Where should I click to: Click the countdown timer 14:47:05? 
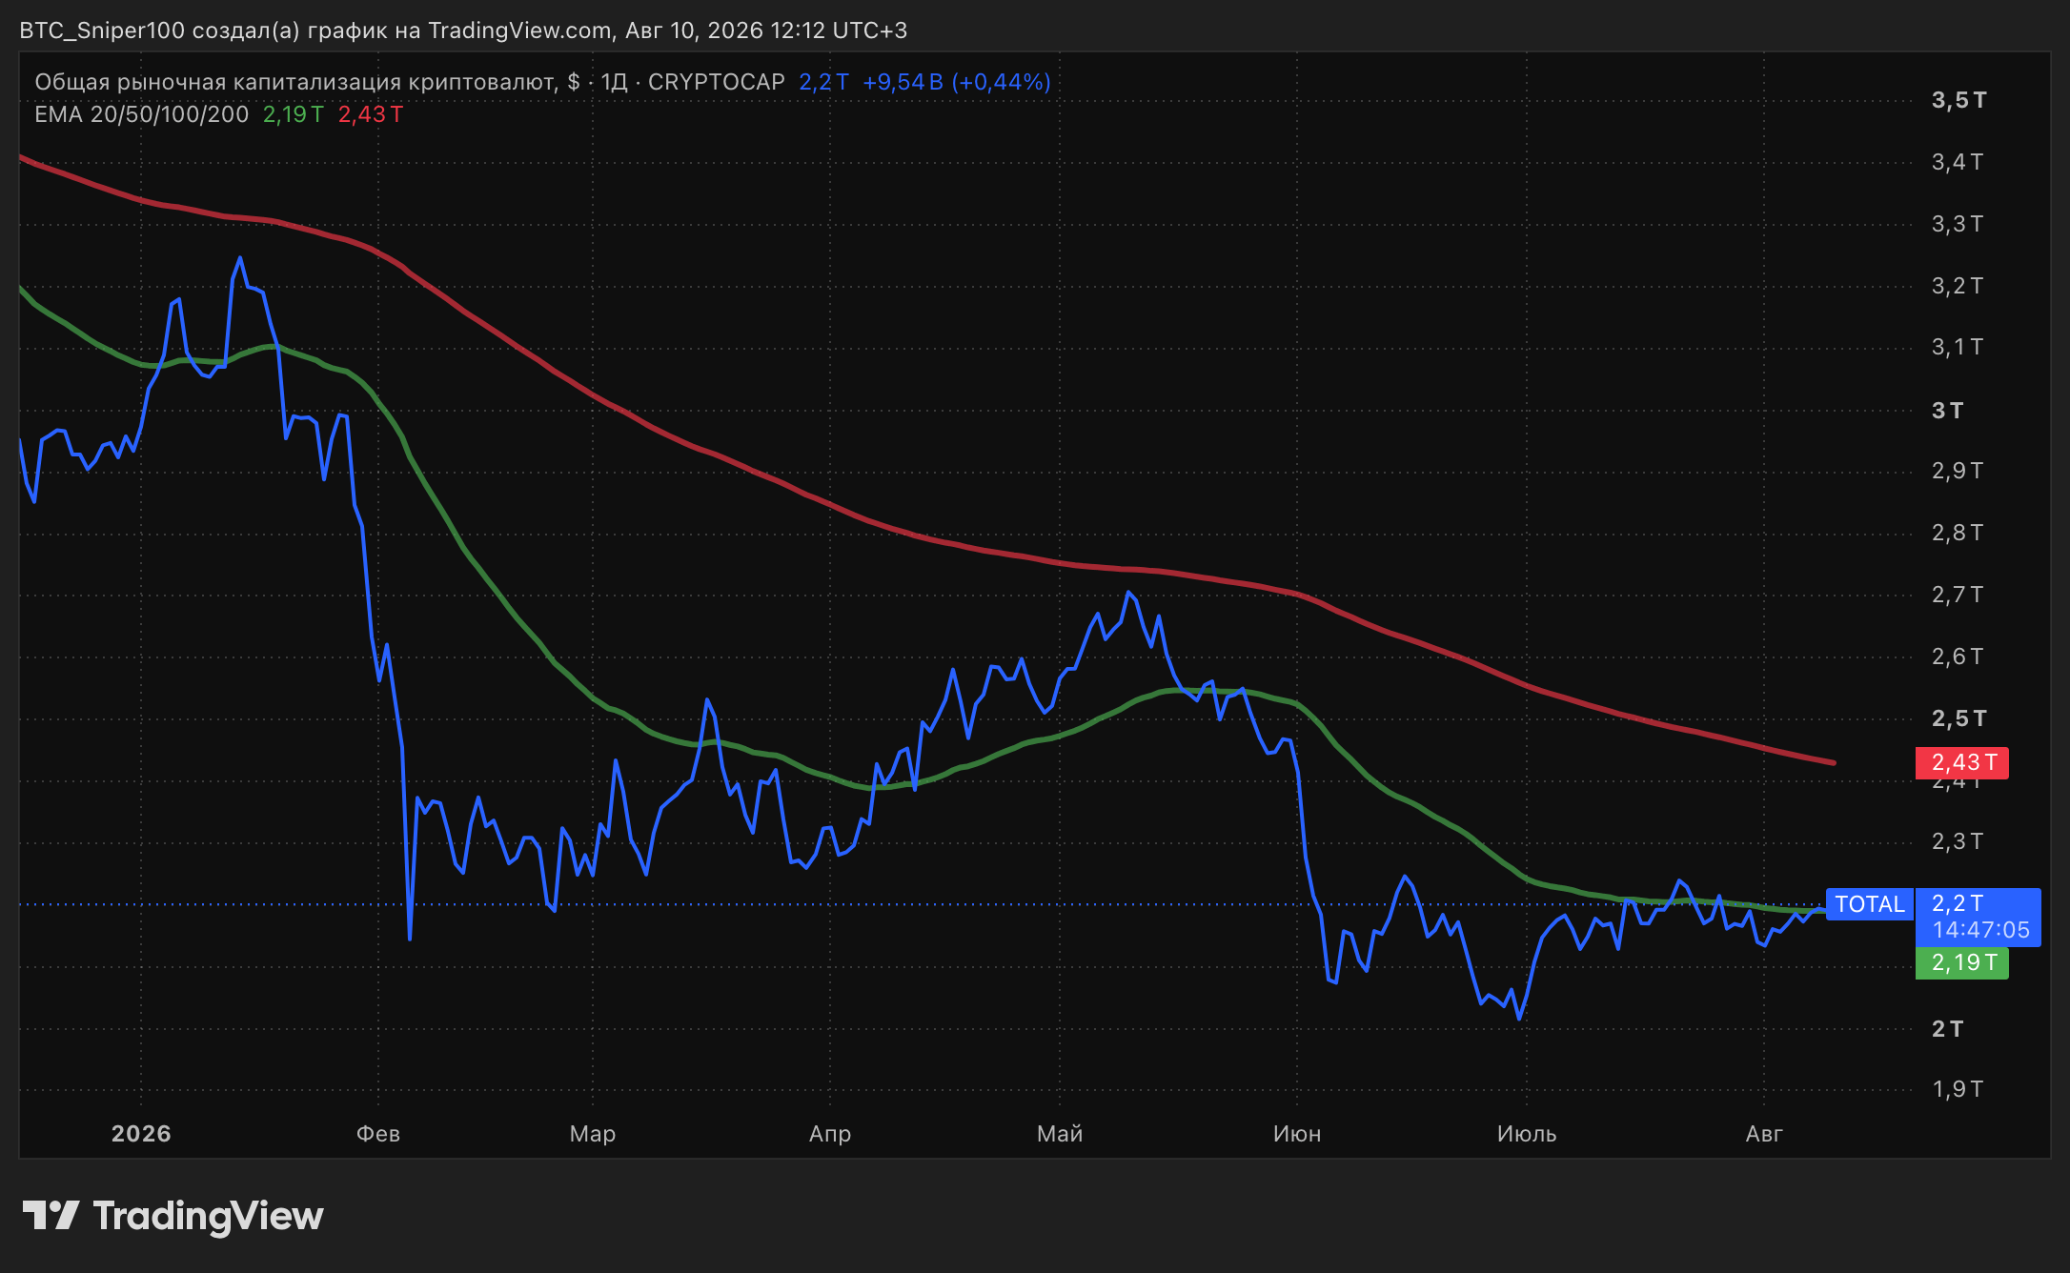(1980, 930)
